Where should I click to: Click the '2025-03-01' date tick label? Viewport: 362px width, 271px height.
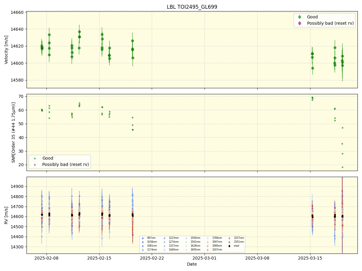pos(205,258)
